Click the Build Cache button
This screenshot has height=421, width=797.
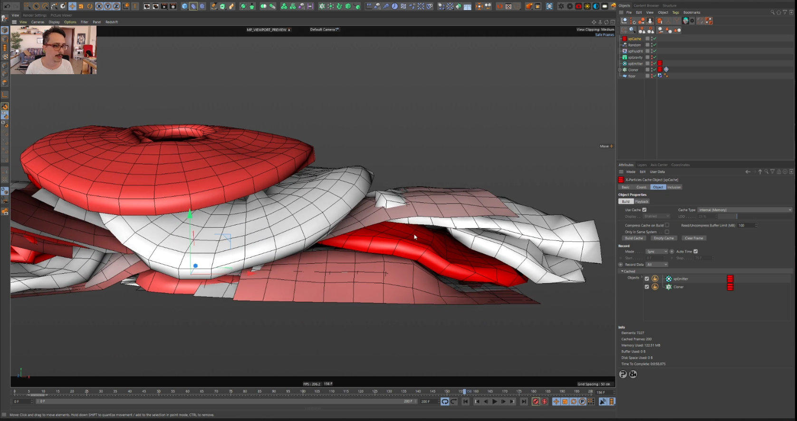[x=634, y=238]
